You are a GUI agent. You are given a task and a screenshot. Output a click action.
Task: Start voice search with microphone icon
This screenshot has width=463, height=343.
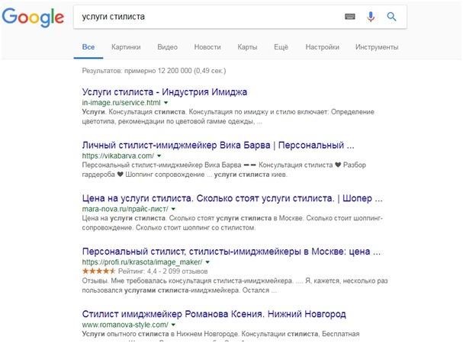371,16
